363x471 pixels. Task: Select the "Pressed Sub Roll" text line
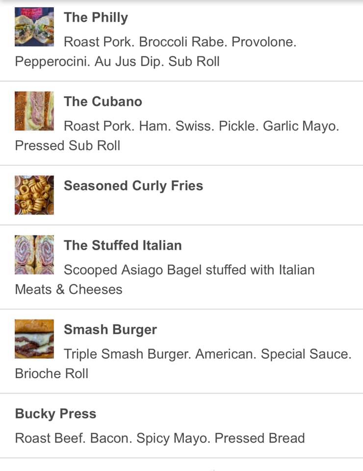68,146
